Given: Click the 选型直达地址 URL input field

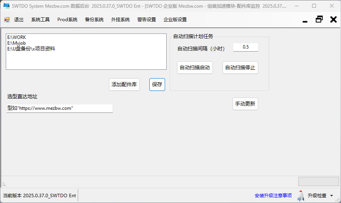Looking at the screenshot, I should tap(60, 108).
